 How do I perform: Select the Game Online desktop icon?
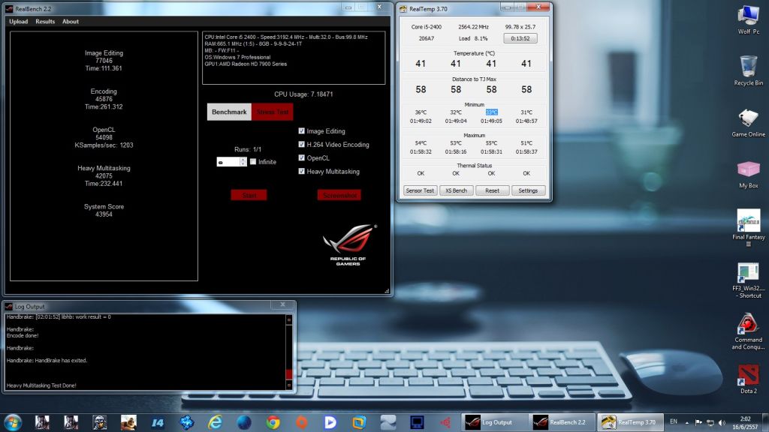[749, 122]
